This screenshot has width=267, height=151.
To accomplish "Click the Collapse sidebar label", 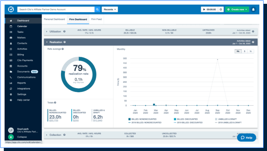I will click(x=22, y=137).
